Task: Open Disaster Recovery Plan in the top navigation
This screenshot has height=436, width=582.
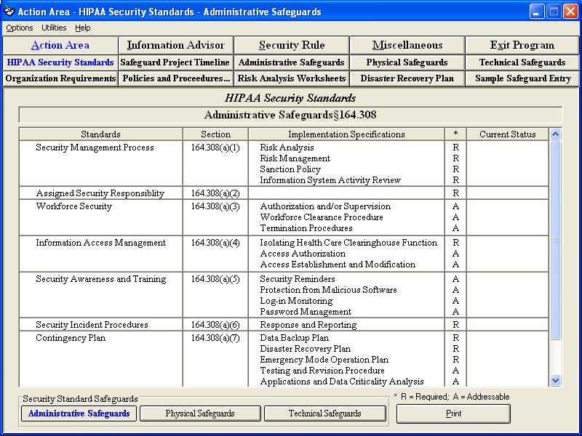Action: (407, 78)
